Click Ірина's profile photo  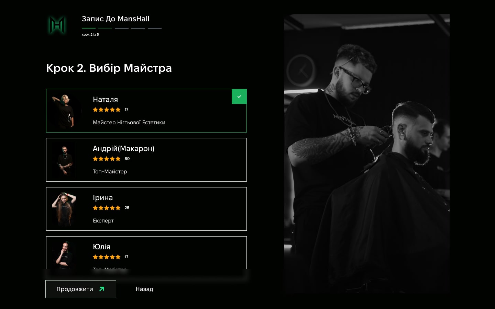64,209
